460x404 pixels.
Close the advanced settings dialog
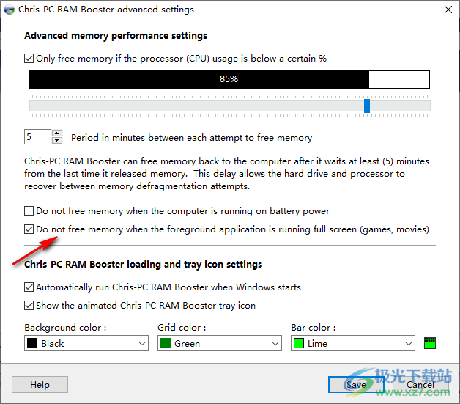click(x=447, y=10)
